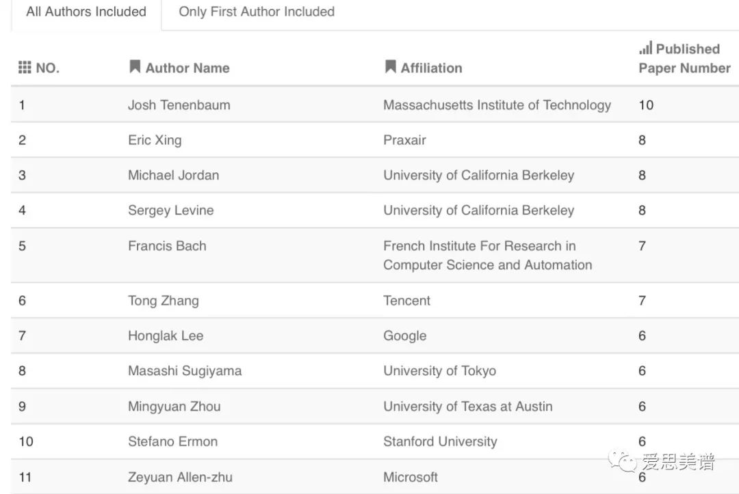The width and height of the screenshot is (739, 494).
Task: Click Masashi Sugiyama in the author list
Action: [185, 371]
